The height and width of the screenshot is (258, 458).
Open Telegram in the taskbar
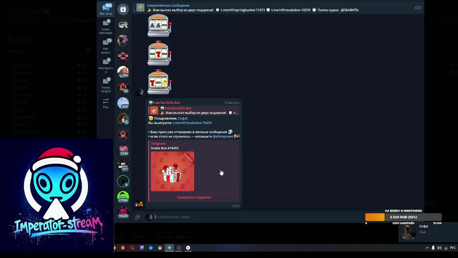pos(169,248)
